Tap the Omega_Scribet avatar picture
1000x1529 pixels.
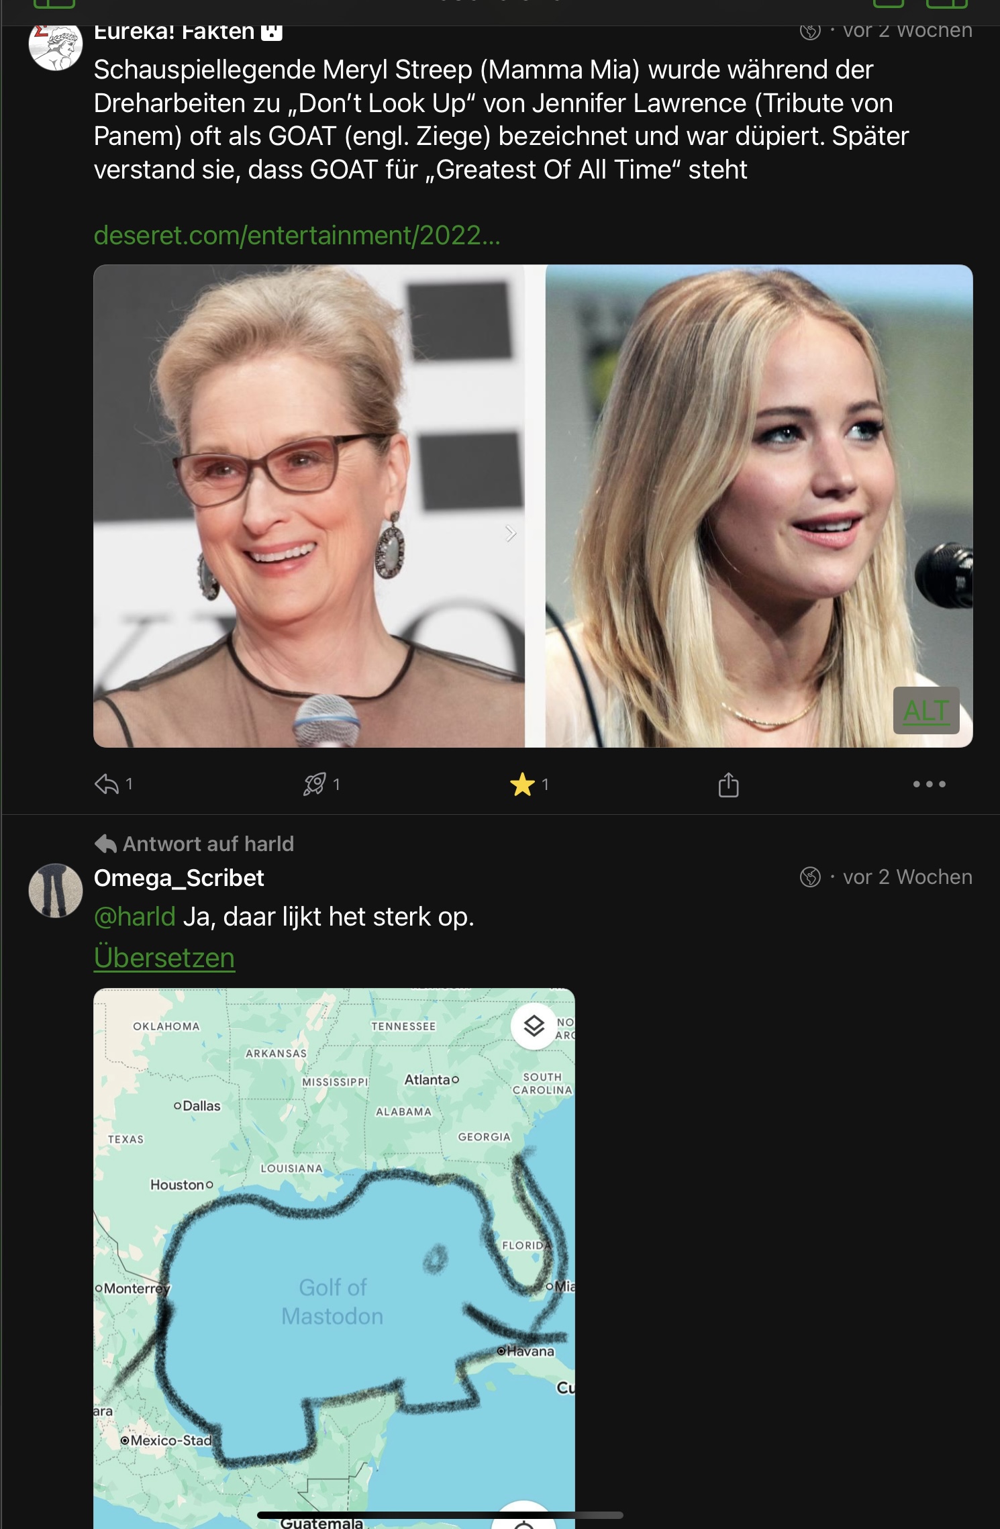[x=56, y=891]
